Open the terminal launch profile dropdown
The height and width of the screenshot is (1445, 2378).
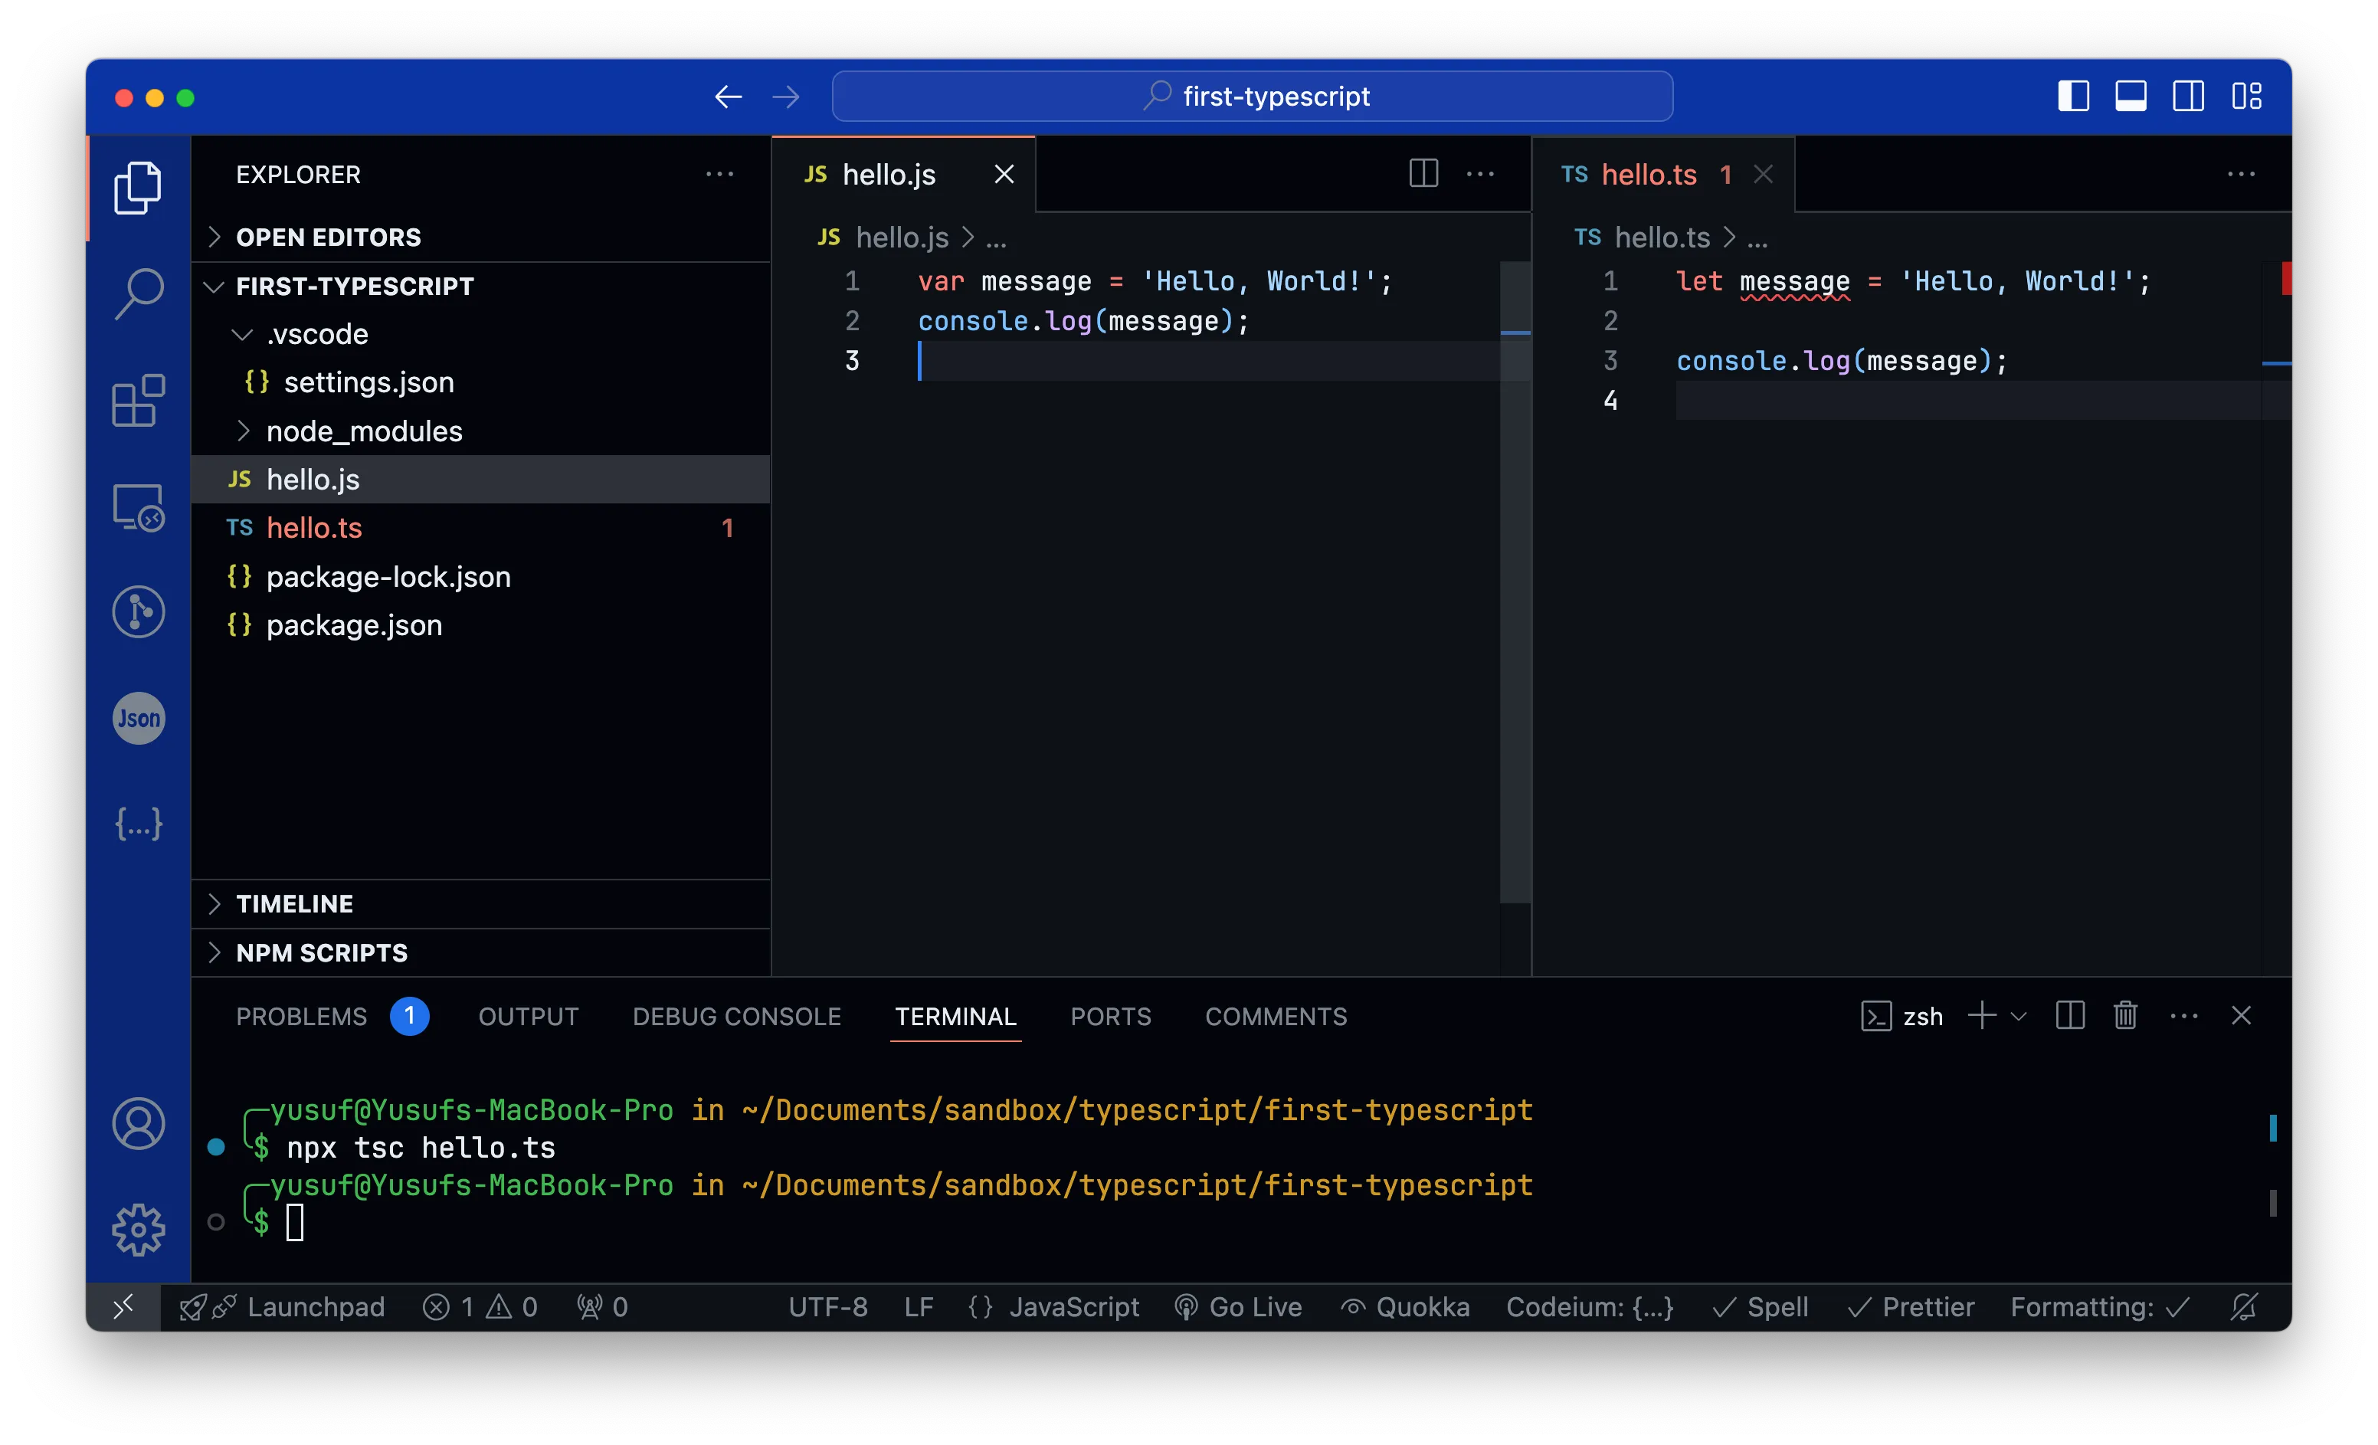coord(2018,1017)
